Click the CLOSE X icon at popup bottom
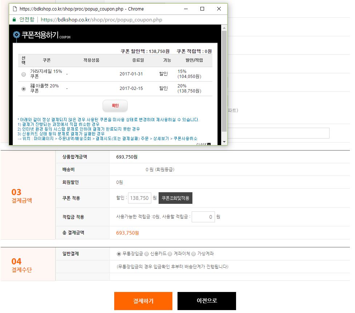This screenshot has width=355, height=313. pos(209,144)
